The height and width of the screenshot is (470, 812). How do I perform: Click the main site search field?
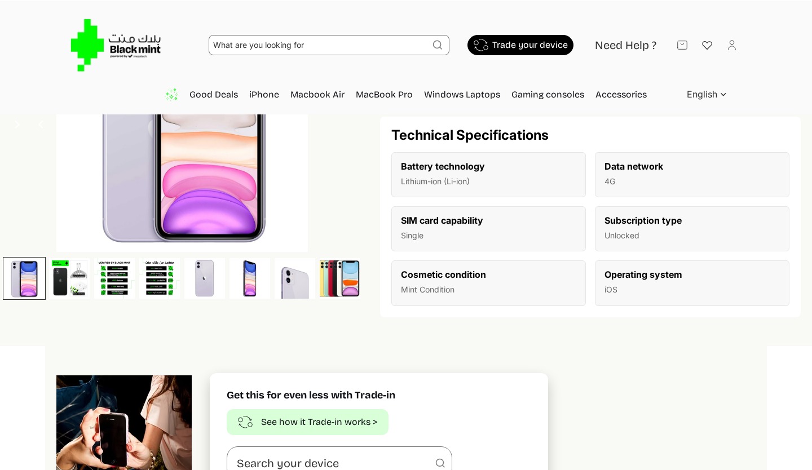coord(319,45)
